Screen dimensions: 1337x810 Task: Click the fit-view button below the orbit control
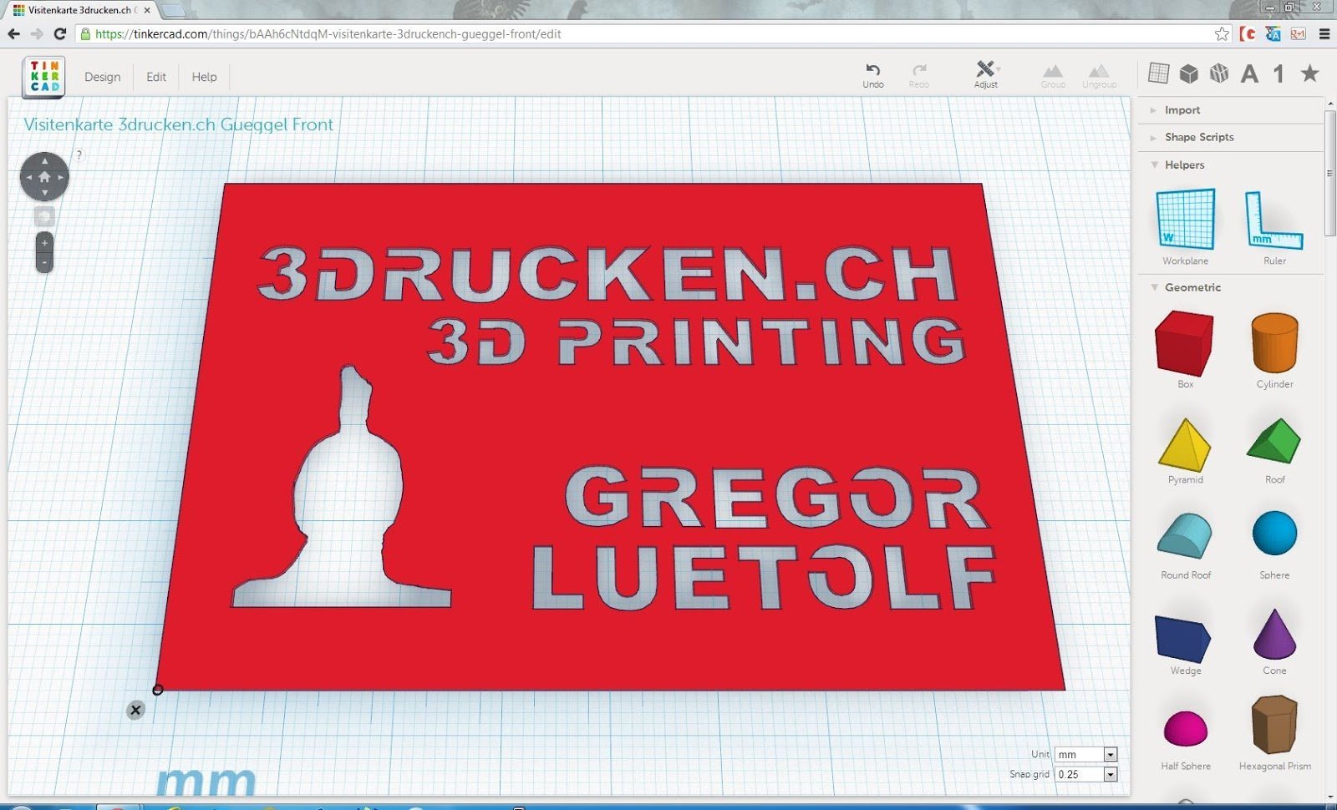click(44, 217)
